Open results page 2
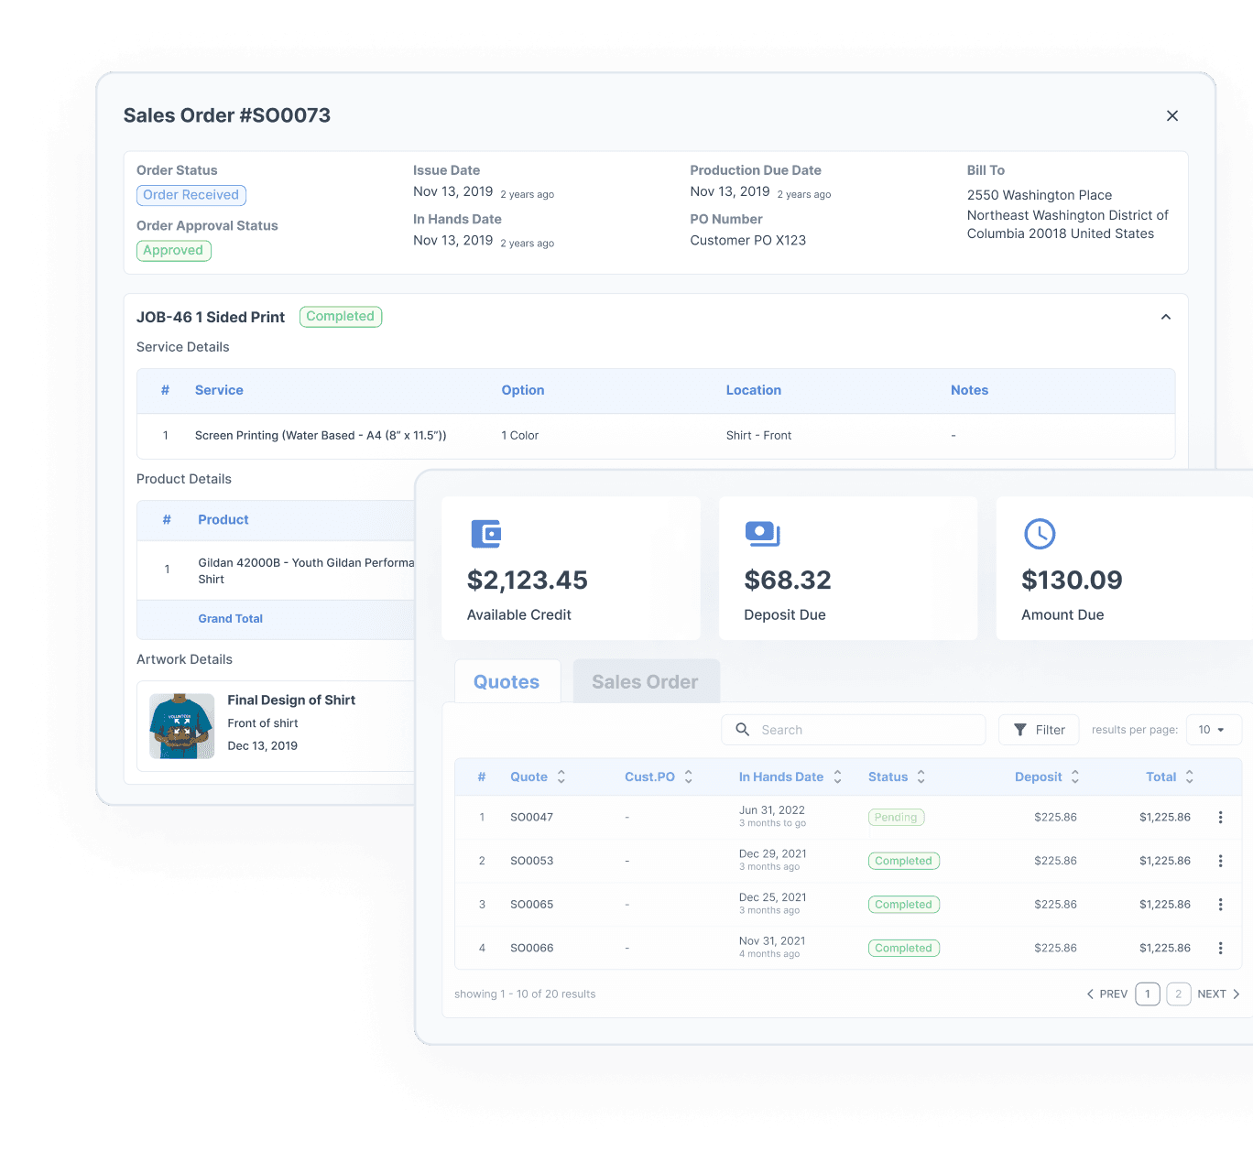Viewport: 1253px width, 1162px height. [1179, 994]
